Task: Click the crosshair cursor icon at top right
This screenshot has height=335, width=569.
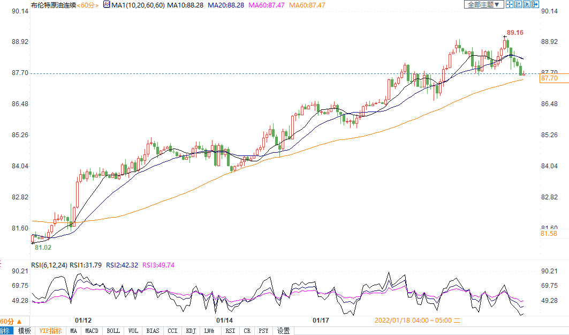Action: tap(510, 4)
